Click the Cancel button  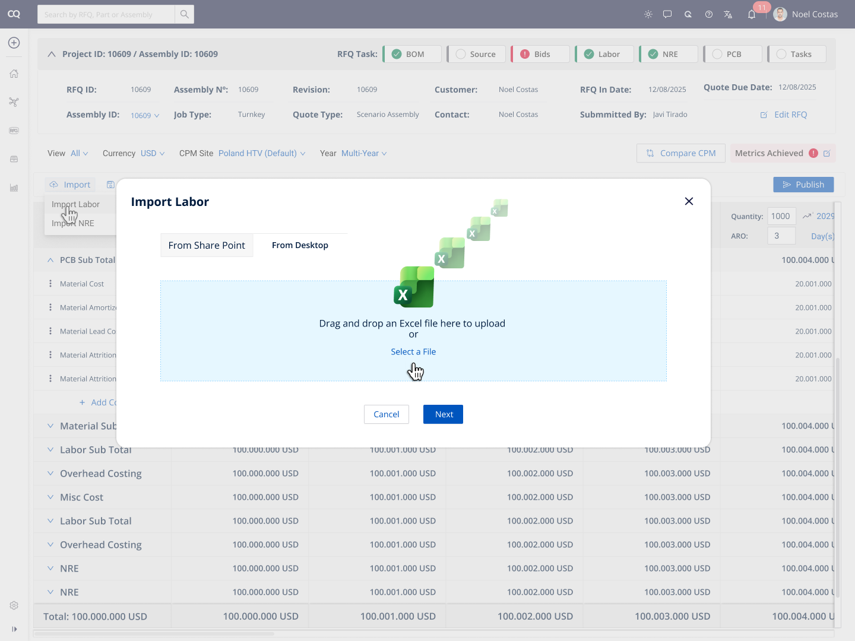(x=387, y=414)
